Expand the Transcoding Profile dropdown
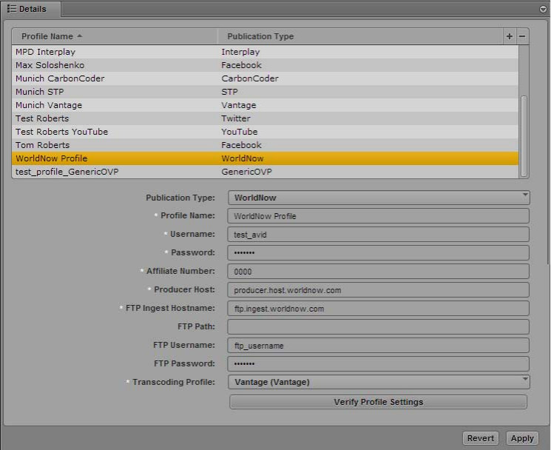This screenshot has width=551, height=450. click(378, 382)
